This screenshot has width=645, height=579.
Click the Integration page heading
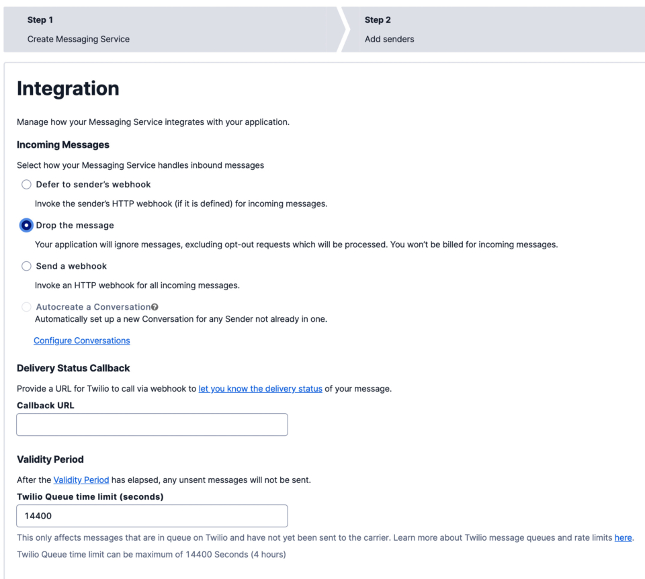pyautogui.click(x=67, y=88)
